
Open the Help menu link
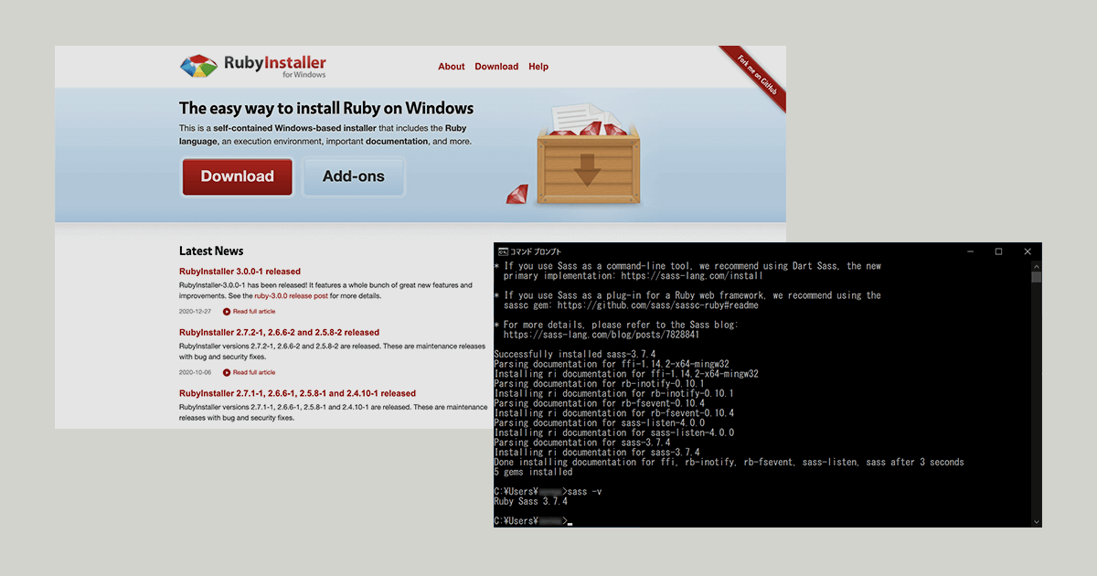538,67
